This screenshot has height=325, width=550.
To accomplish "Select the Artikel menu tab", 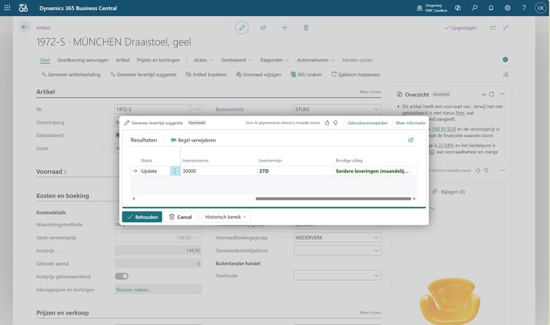I will [x=122, y=60].
